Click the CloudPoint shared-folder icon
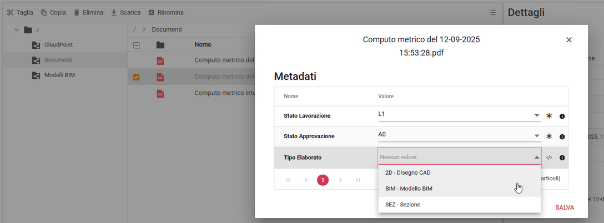This screenshot has height=223, width=604. (36, 45)
